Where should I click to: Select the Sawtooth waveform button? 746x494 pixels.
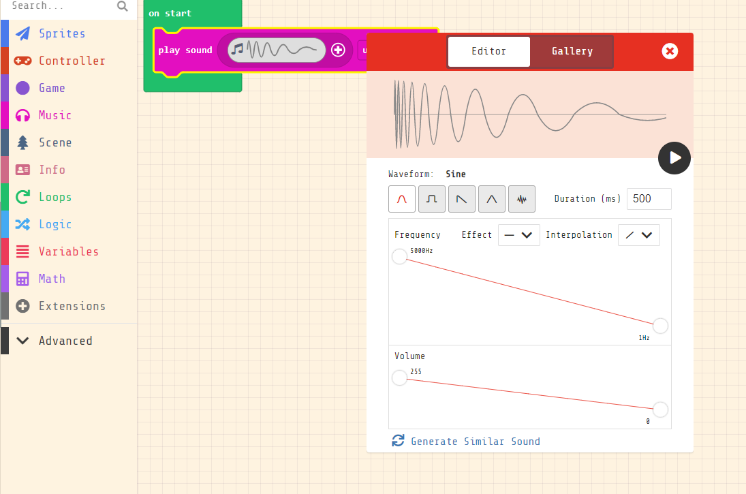point(461,199)
